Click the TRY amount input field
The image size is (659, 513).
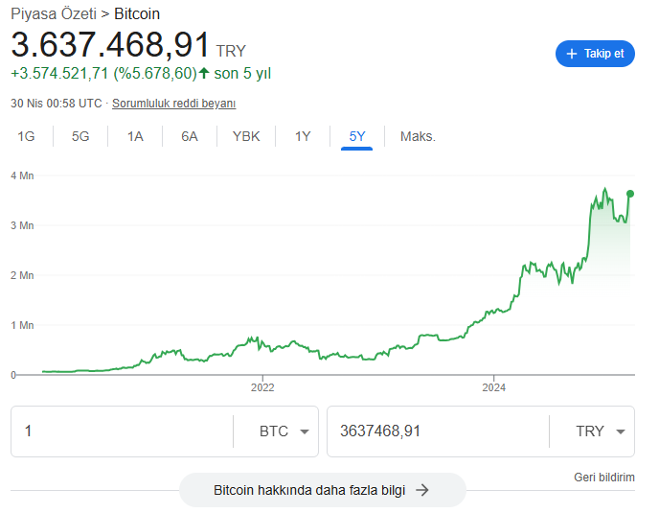pyautogui.click(x=438, y=431)
